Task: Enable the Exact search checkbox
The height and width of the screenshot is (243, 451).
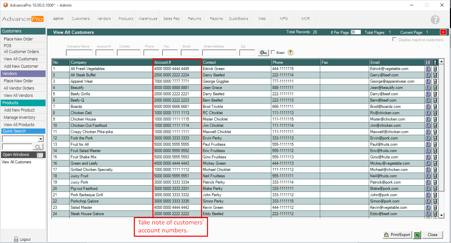Action: click(x=273, y=52)
